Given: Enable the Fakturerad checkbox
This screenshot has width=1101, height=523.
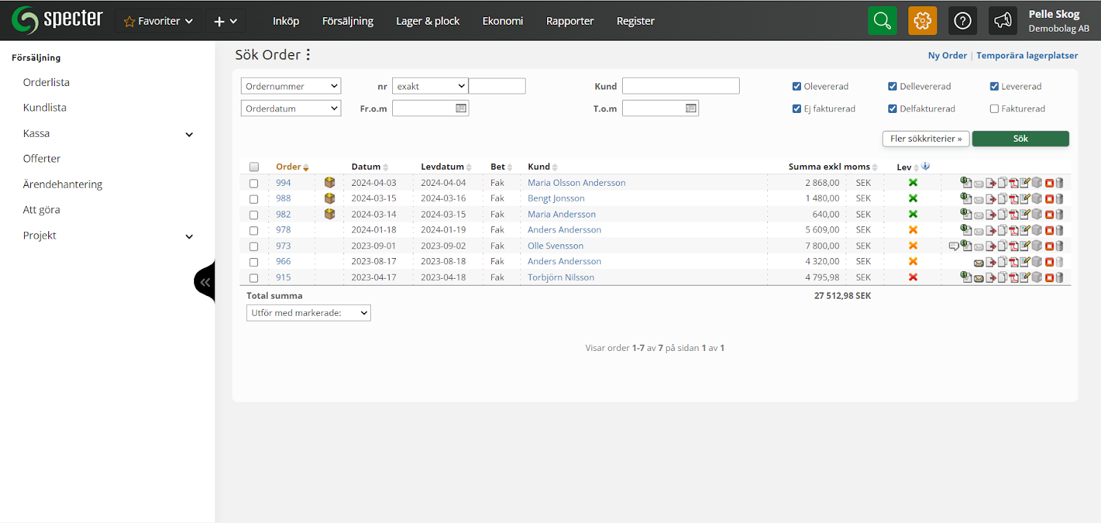Looking at the screenshot, I should pos(994,109).
